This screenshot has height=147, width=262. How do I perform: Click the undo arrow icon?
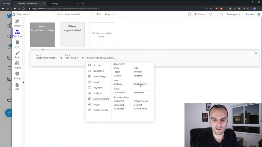(210, 14)
